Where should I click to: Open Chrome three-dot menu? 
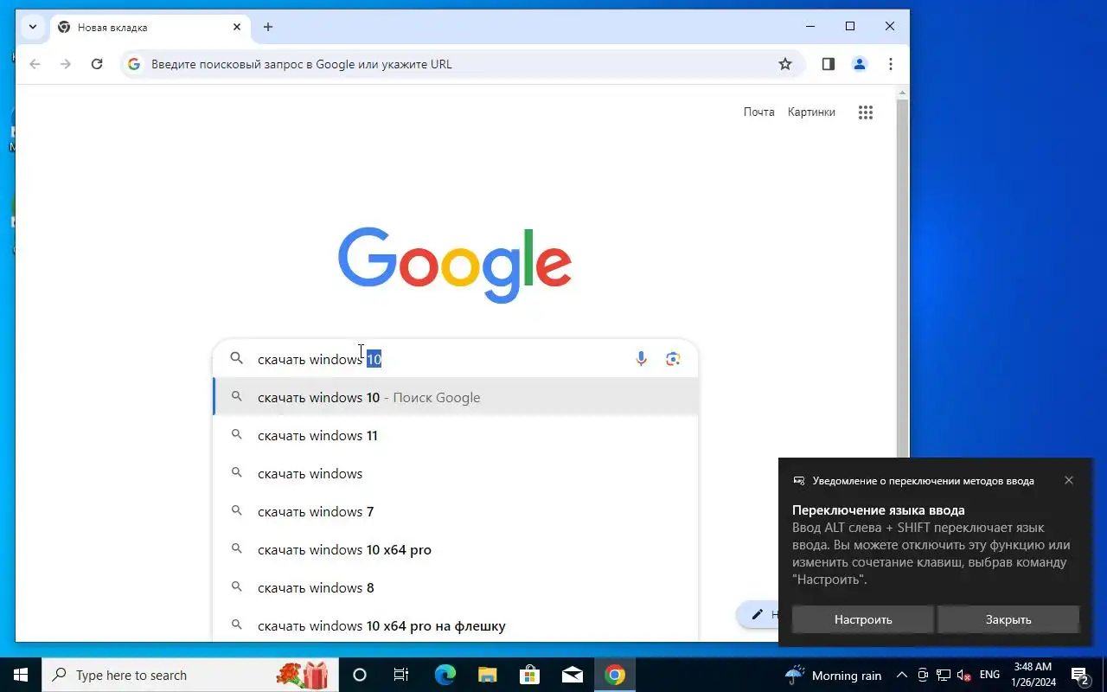coord(891,64)
